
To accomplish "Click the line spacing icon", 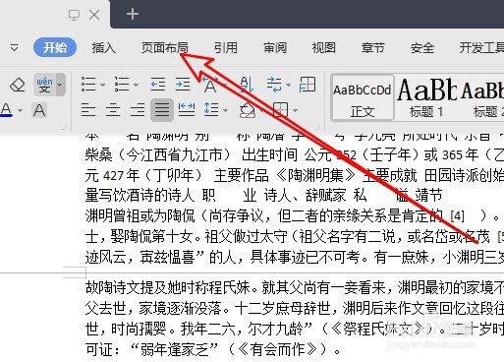I will click(x=211, y=109).
